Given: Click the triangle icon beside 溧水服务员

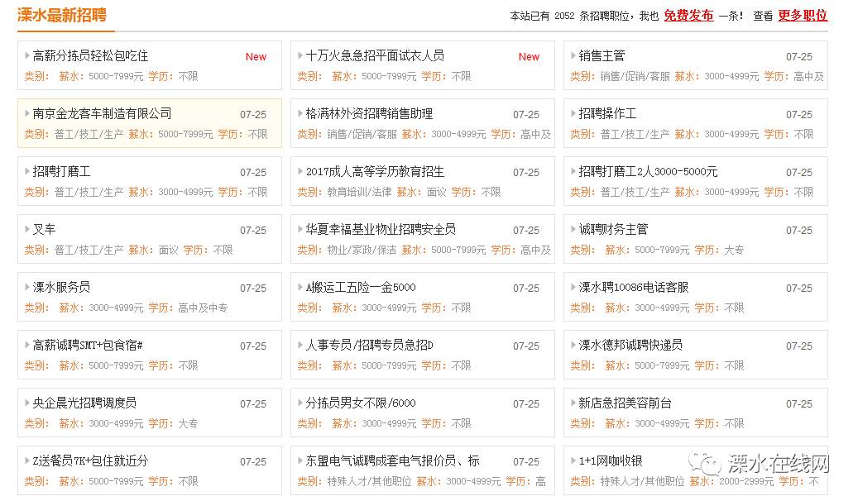Looking at the screenshot, I should tap(28, 288).
